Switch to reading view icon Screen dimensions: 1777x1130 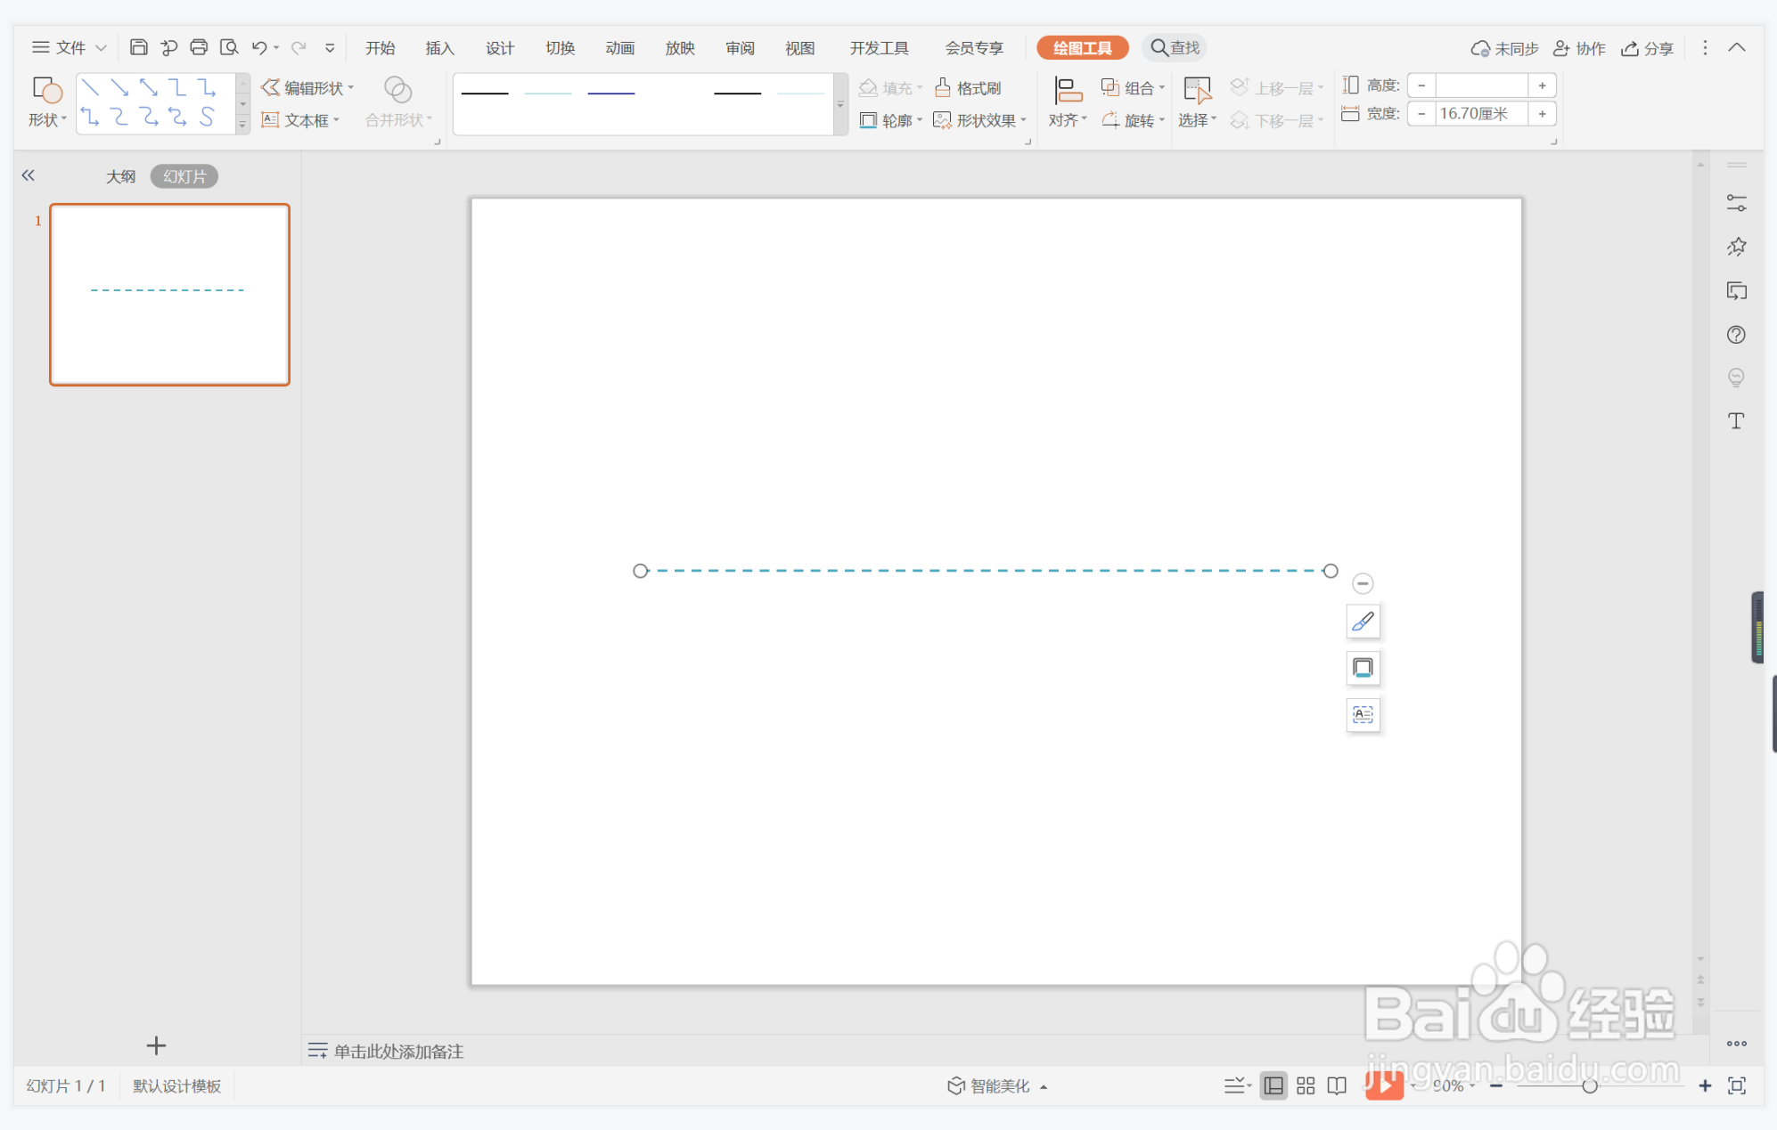tap(1337, 1085)
